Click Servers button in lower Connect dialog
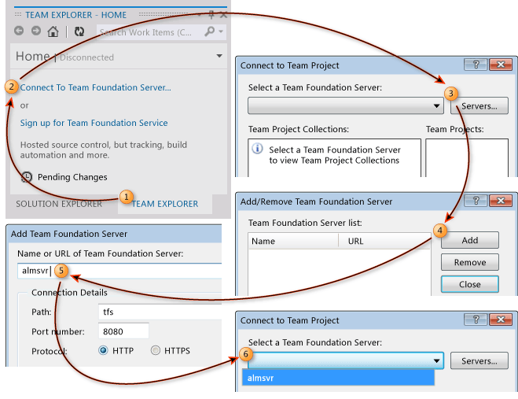This screenshot has width=518, height=399. pyautogui.click(x=479, y=360)
